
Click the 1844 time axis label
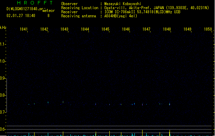click(85, 29)
